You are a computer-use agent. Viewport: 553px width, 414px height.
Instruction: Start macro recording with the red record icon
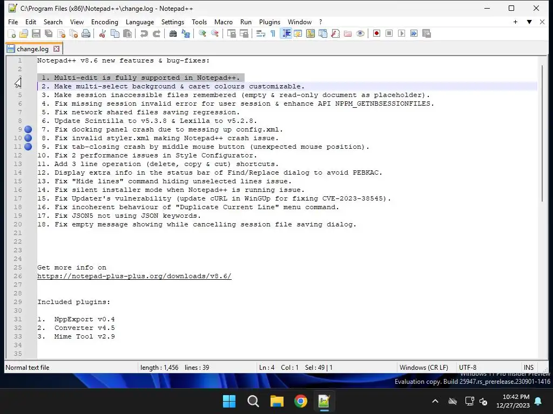[376, 34]
